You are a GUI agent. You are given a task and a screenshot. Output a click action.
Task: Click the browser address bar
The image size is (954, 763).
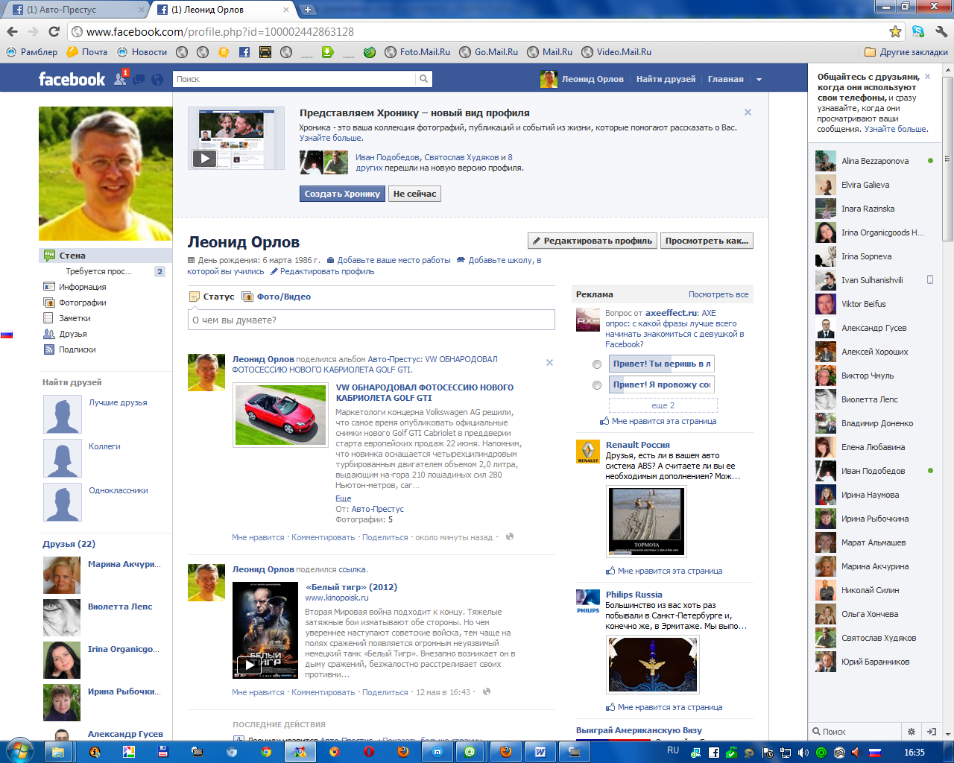pyautogui.click(x=477, y=31)
